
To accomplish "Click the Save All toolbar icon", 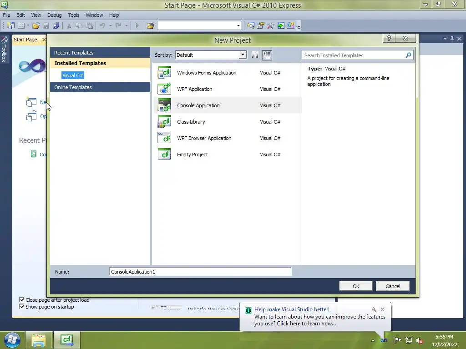I will click(x=56, y=25).
